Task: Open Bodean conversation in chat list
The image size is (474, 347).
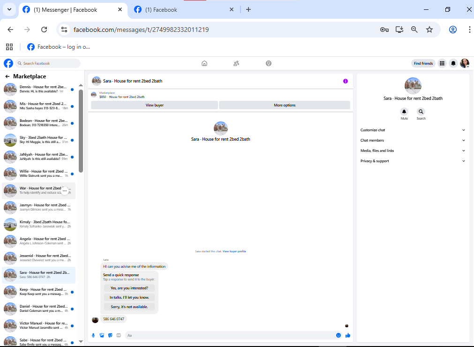Action: (x=39, y=123)
